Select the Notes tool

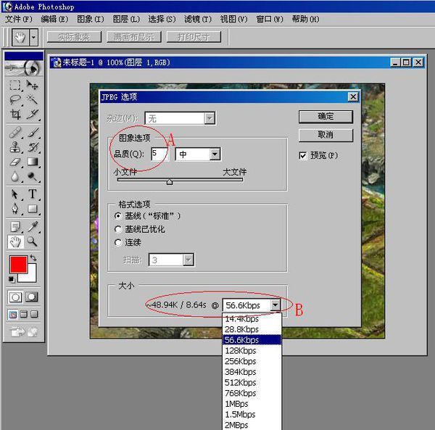(x=15, y=227)
